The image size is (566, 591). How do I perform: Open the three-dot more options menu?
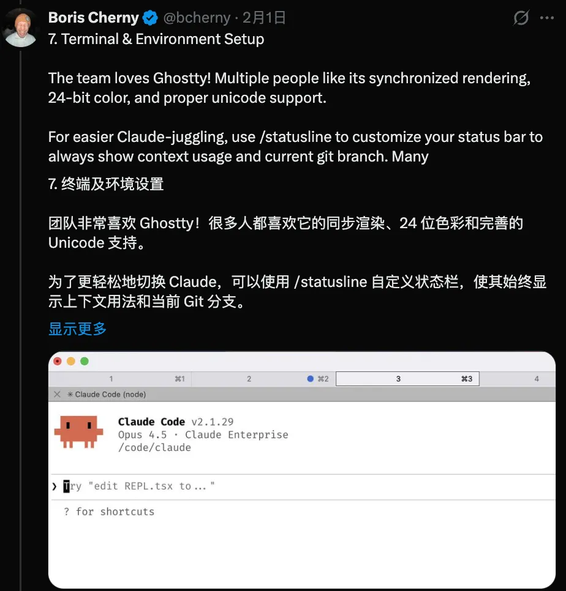(x=547, y=18)
